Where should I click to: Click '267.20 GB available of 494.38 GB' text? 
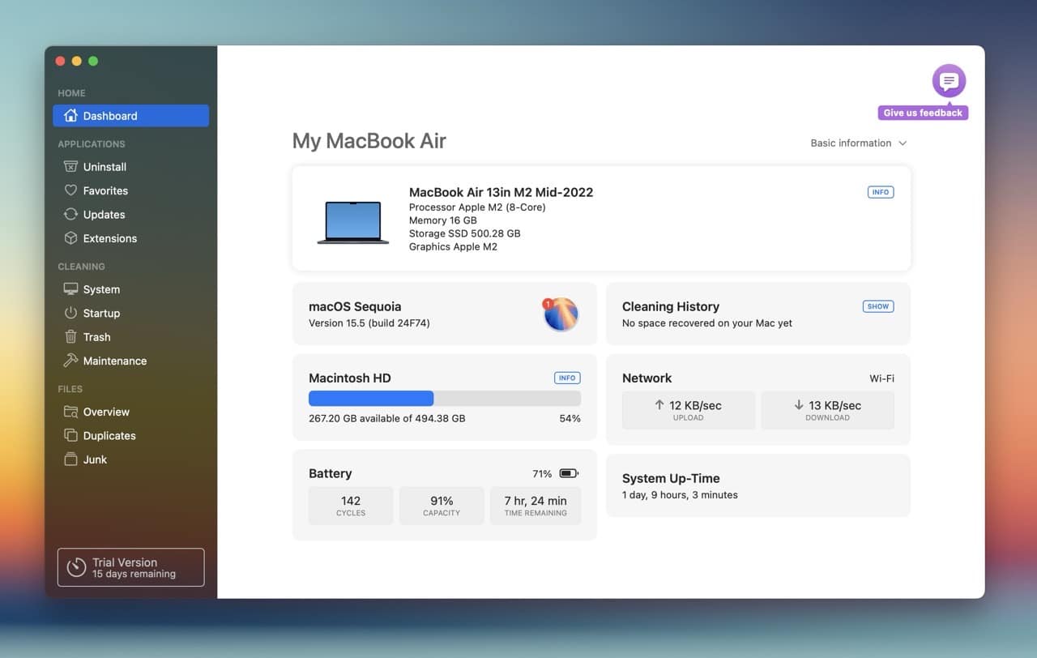(x=387, y=419)
